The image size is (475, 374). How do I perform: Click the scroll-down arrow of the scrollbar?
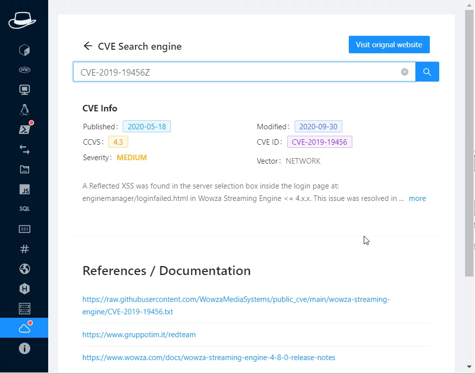tap(469, 367)
